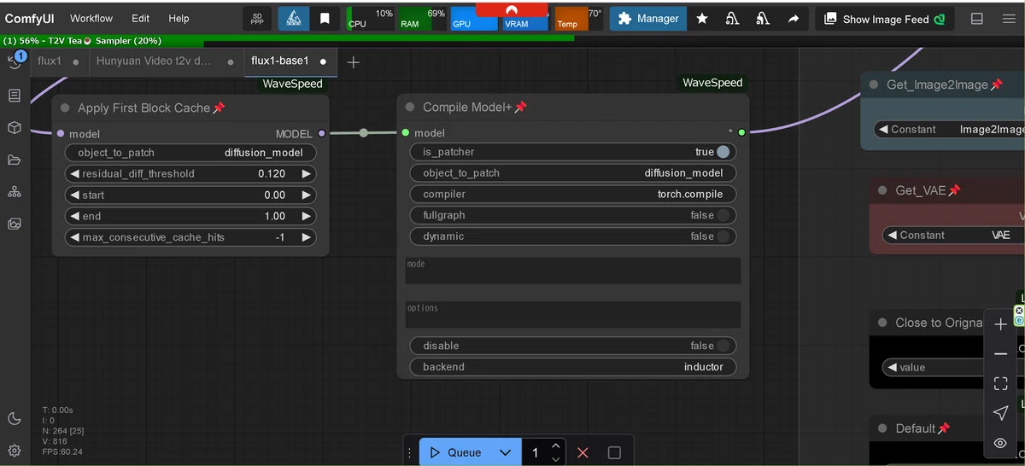Click Image2Image constant in Get_Image2Image node

(x=950, y=129)
